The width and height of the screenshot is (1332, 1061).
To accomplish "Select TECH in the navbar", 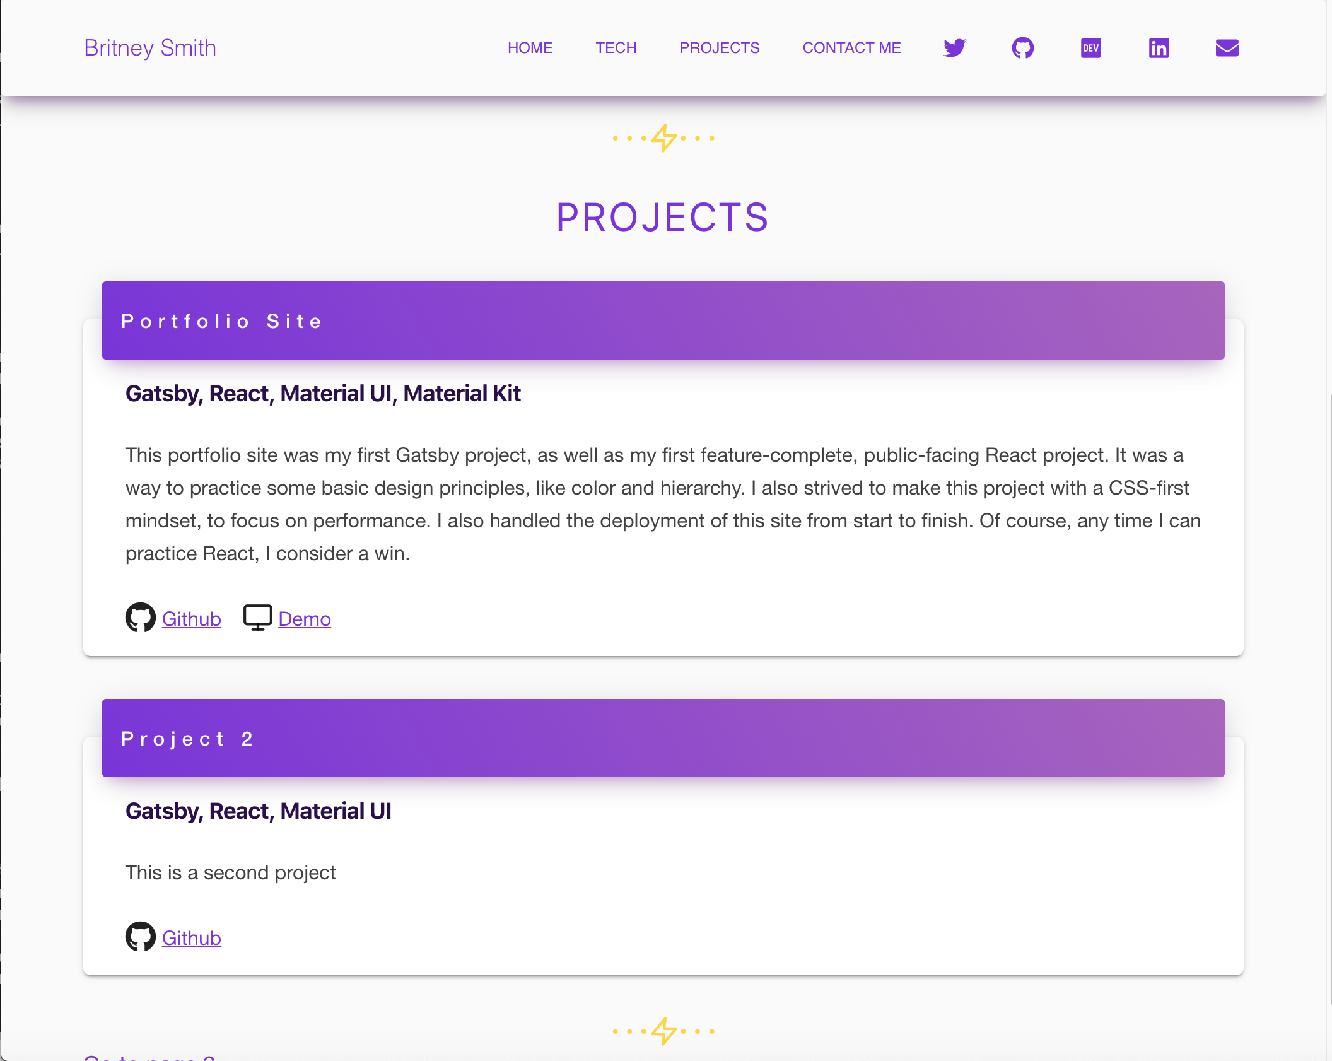I will click(x=616, y=48).
